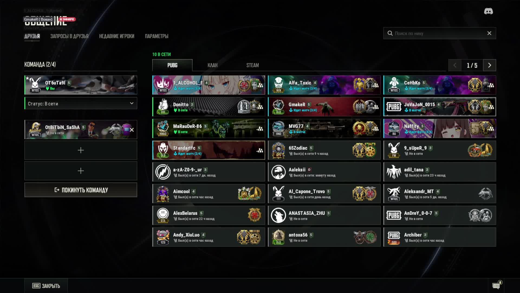Open the Discord icon link
Viewport: 520px width, 293px height.
(488, 11)
